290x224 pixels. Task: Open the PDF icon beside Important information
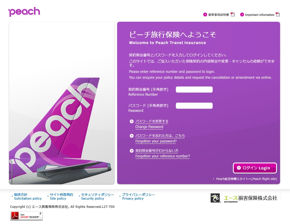(x=278, y=14)
